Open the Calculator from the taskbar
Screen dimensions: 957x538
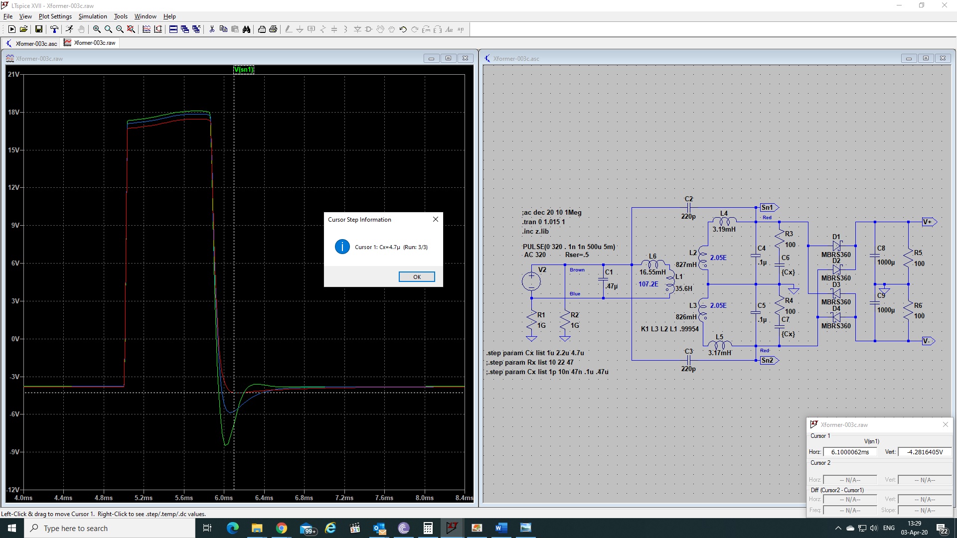pos(428,528)
